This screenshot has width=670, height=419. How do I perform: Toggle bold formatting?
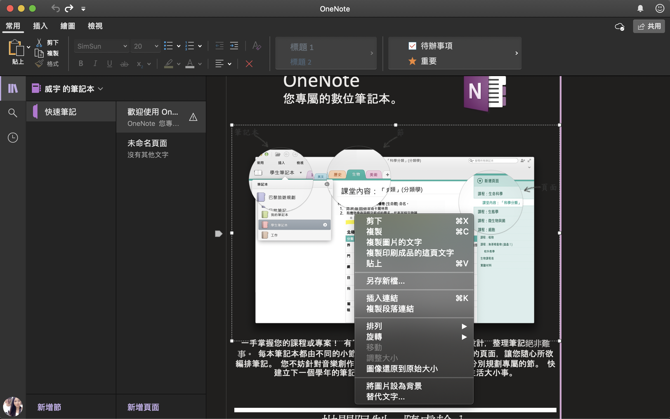pos(81,63)
